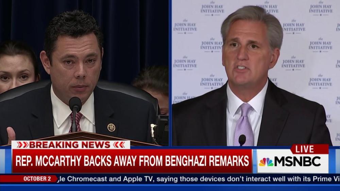
Task: Select the right video panel with podium speaker
Action: point(256,73)
